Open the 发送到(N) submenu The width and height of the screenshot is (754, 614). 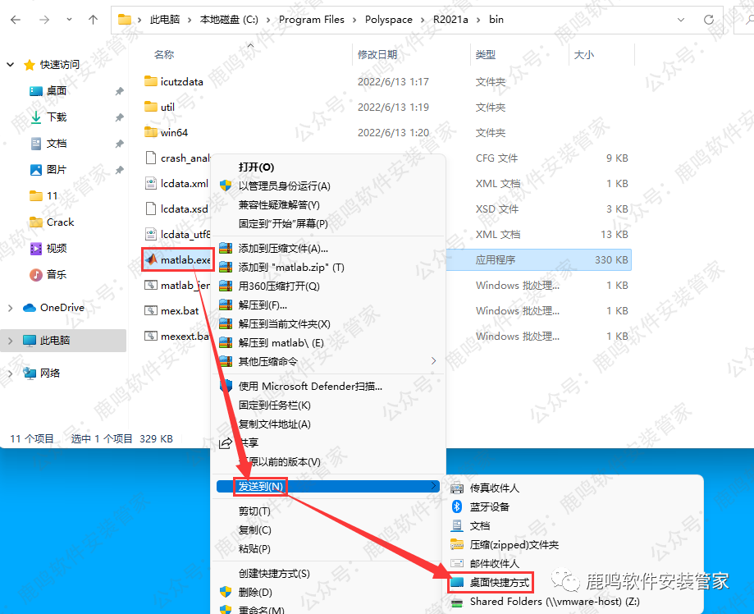(x=328, y=487)
